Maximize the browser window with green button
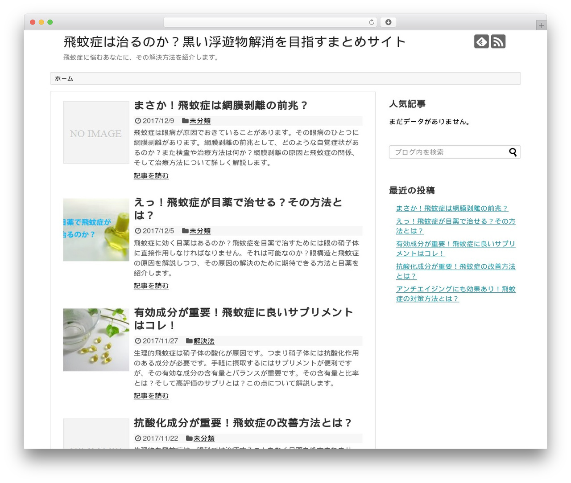The image size is (571, 483). tap(50, 22)
